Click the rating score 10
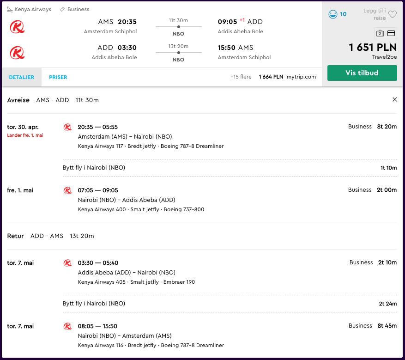 tap(343, 14)
